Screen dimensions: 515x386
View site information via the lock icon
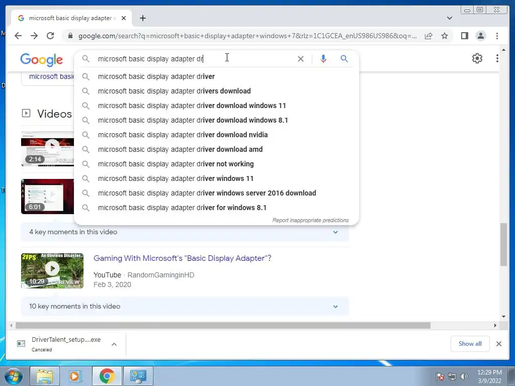point(70,36)
